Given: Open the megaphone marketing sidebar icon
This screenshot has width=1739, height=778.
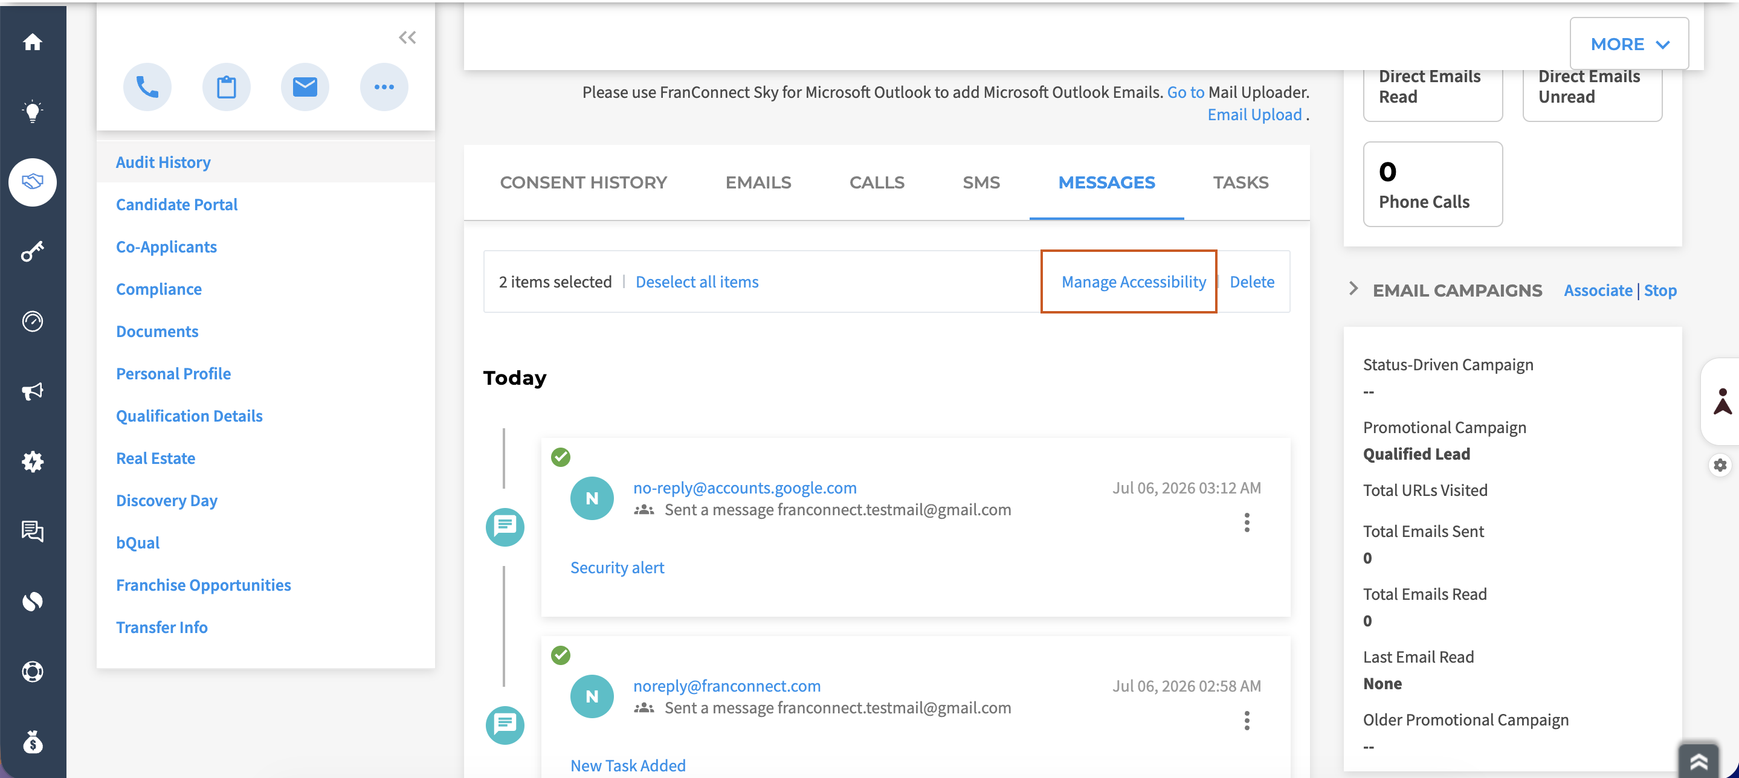Looking at the screenshot, I should pos(33,391).
